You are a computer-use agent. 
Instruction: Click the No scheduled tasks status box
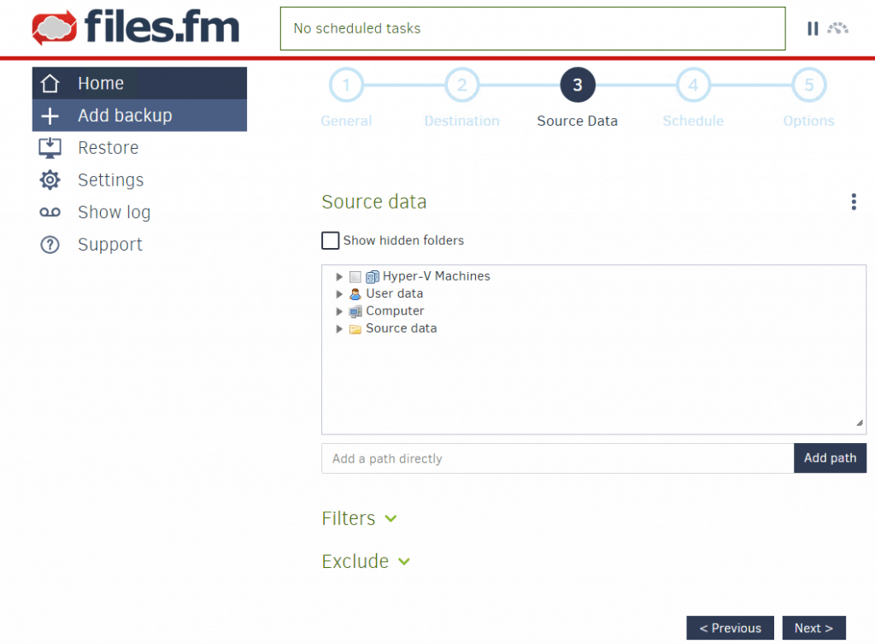(x=533, y=28)
